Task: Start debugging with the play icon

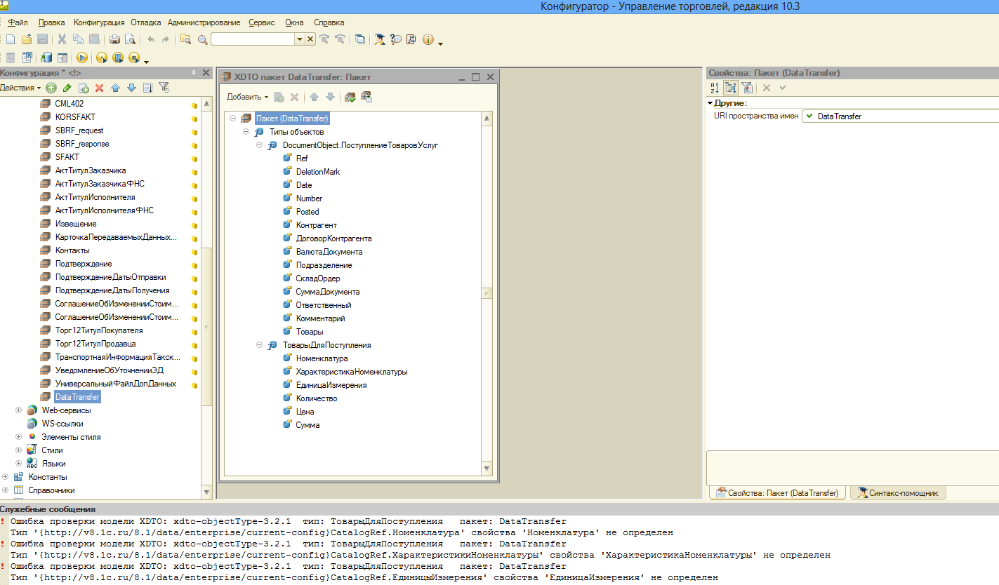Action: tap(82, 58)
